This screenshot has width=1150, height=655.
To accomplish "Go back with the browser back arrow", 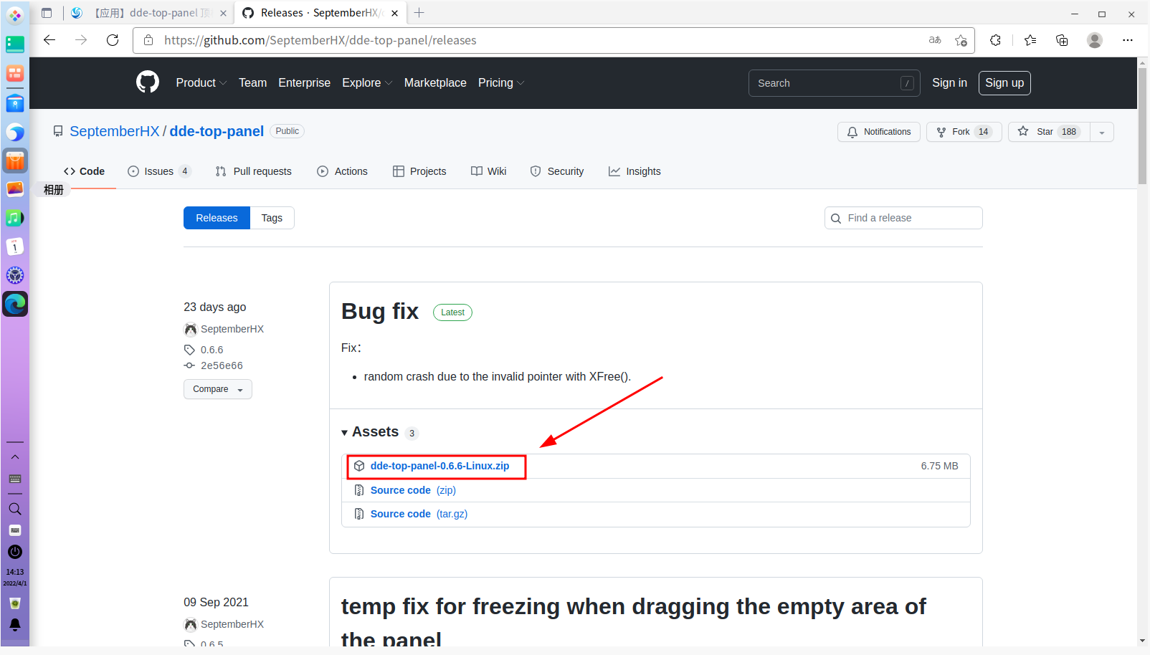I will click(x=49, y=40).
